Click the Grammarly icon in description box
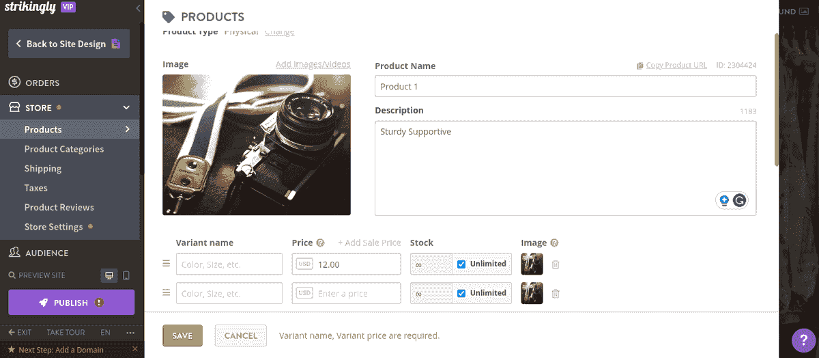Image resolution: width=819 pixels, height=358 pixels. (739, 200)
